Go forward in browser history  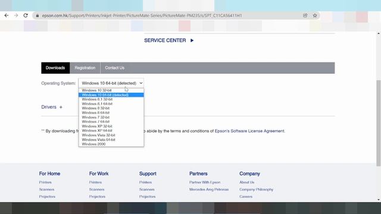(16, 15)
